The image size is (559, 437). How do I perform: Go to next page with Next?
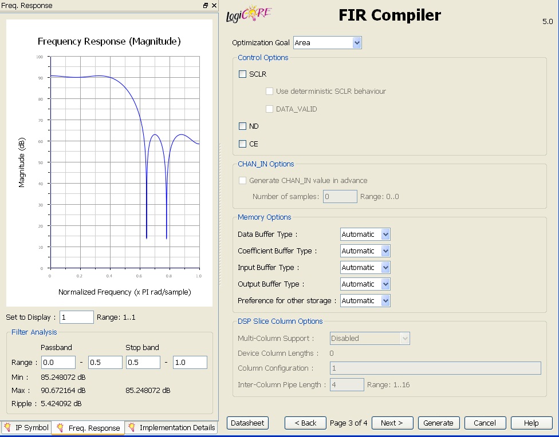[x=392, y=423]
